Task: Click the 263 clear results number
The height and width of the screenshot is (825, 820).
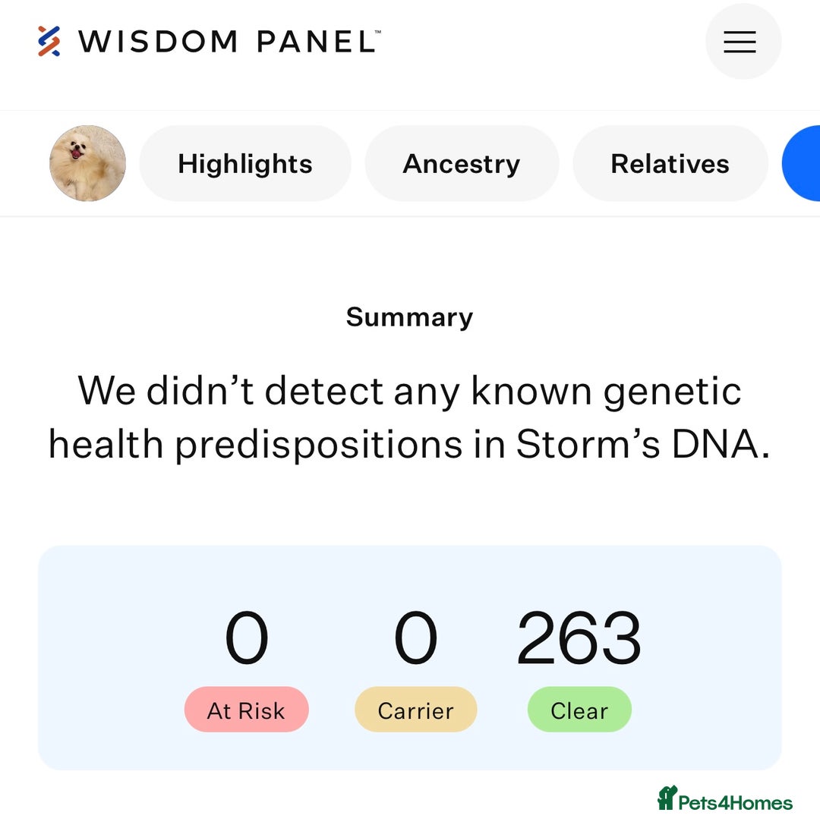Action: coord(579,638)
